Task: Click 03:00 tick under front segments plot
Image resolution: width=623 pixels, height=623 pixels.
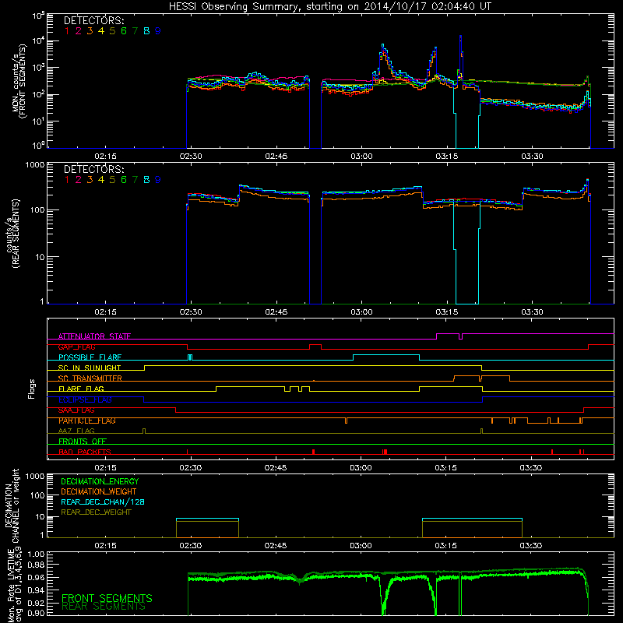Action: (x=361, y=157)
